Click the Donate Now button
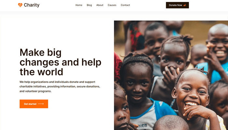 [x=178, y=5]
